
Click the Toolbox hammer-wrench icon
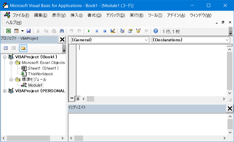tap(146, 31)
